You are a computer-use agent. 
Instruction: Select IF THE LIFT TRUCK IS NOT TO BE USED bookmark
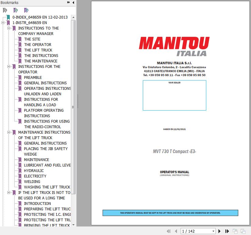pyautogui.click(x=44, y=195)
